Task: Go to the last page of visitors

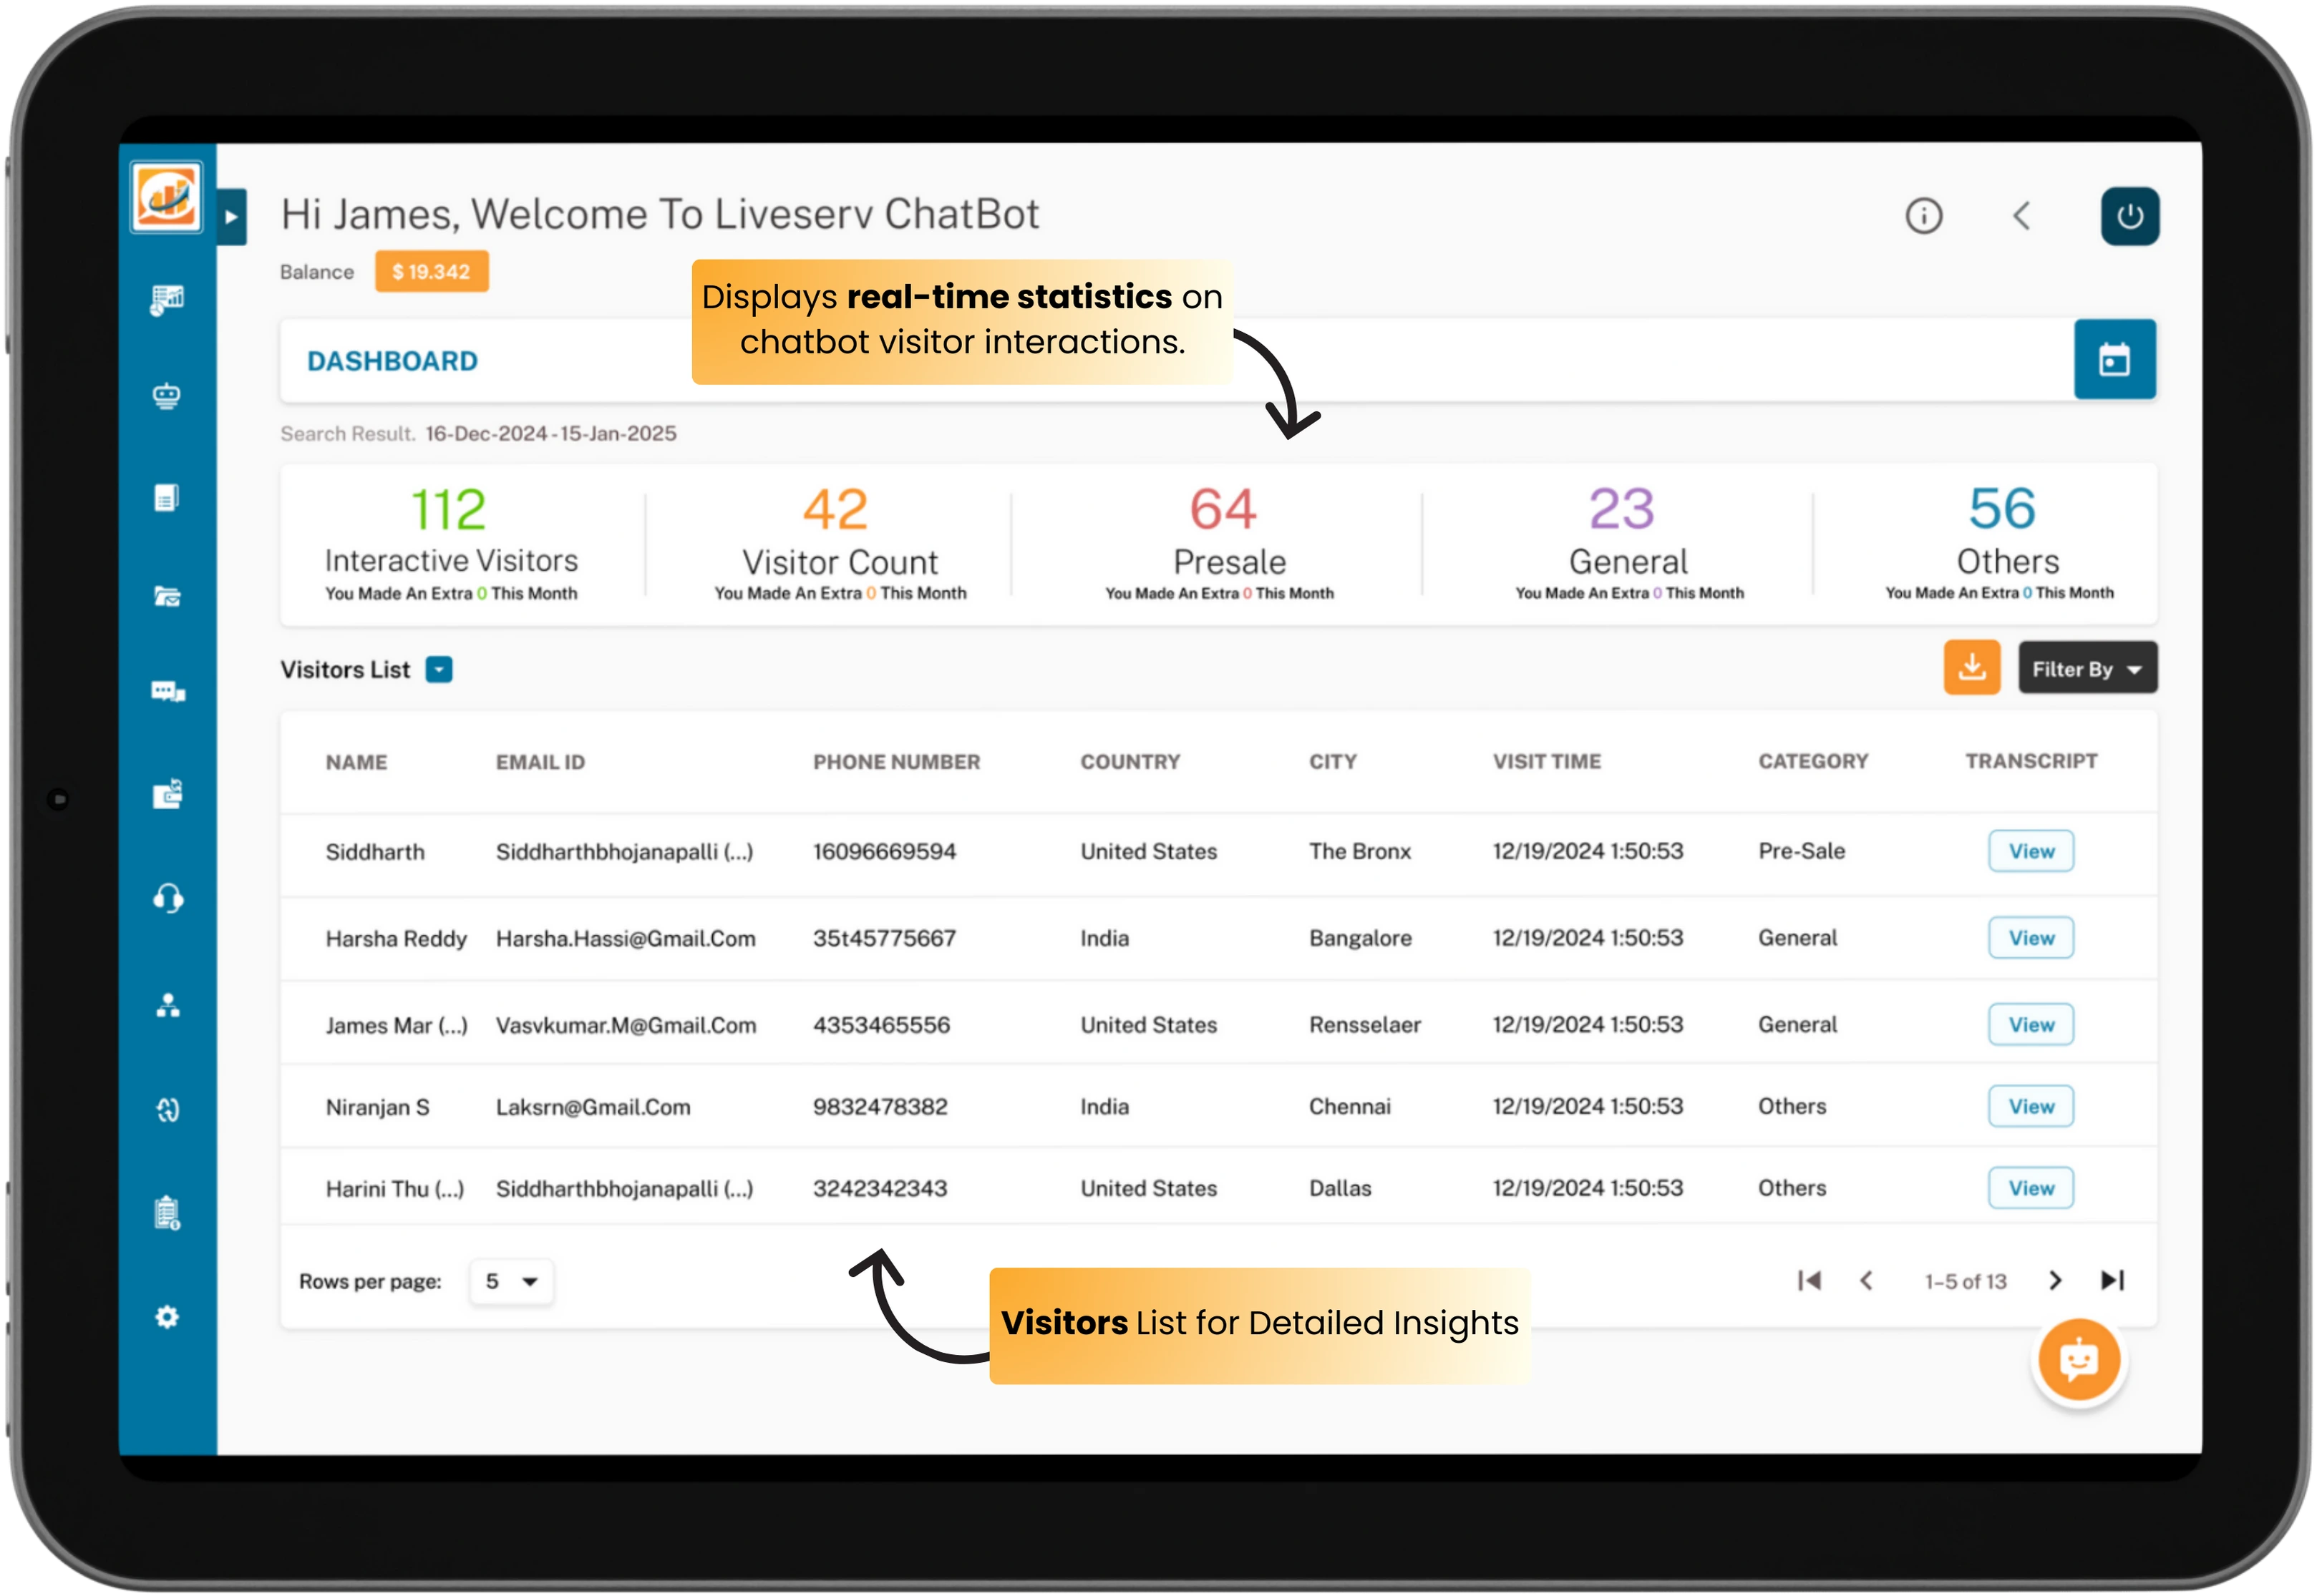Action: tap(2112, 1280)
